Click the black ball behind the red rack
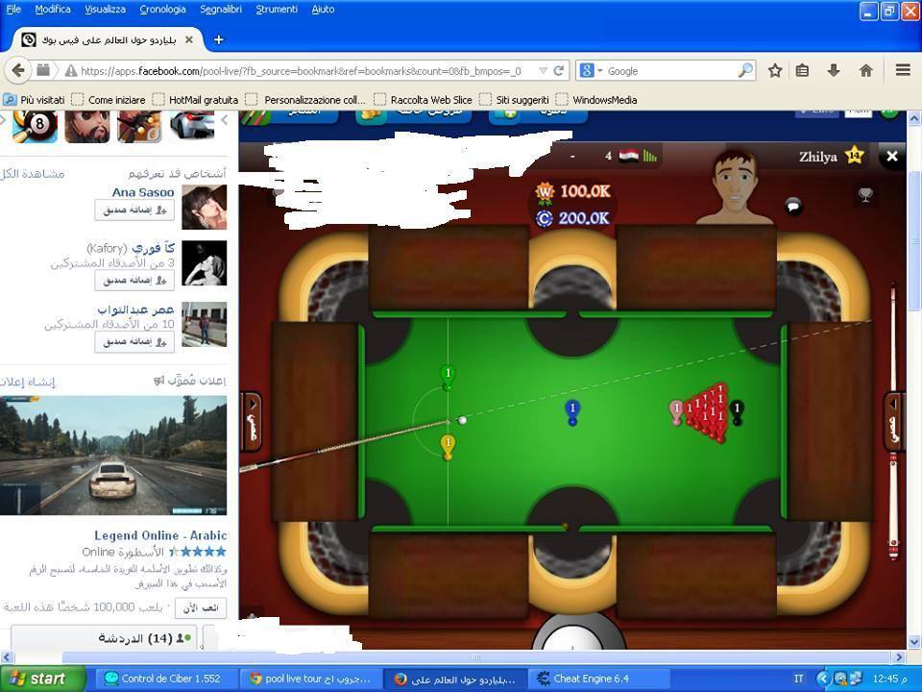Viewport: 922px width, 692px height. coord(737,411)
